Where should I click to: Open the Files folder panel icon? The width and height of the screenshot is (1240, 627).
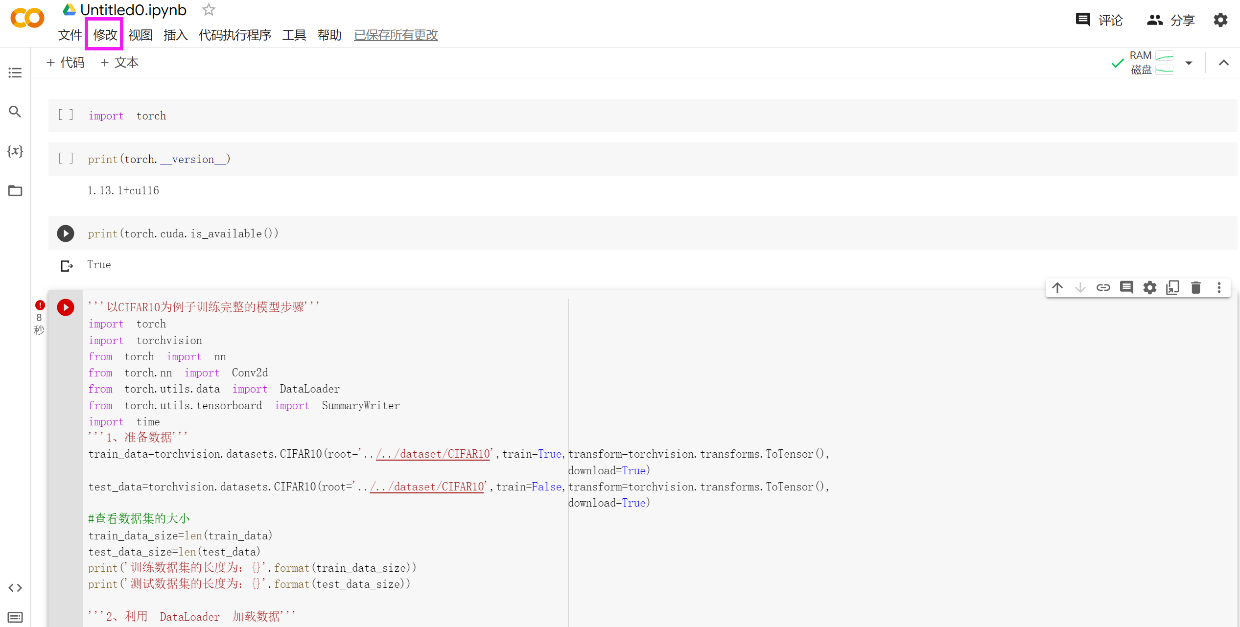(x=15, y=190)
